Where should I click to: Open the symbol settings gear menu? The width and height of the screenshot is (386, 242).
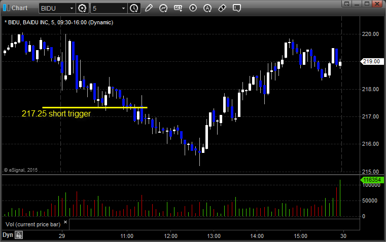[x=82, y=8]
